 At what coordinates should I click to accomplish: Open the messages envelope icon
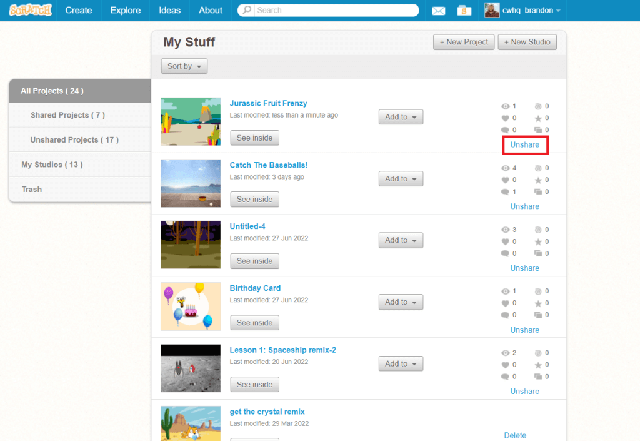(439, 11)
